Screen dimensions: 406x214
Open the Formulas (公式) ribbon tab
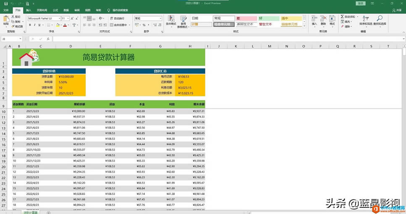click(55, 10)
